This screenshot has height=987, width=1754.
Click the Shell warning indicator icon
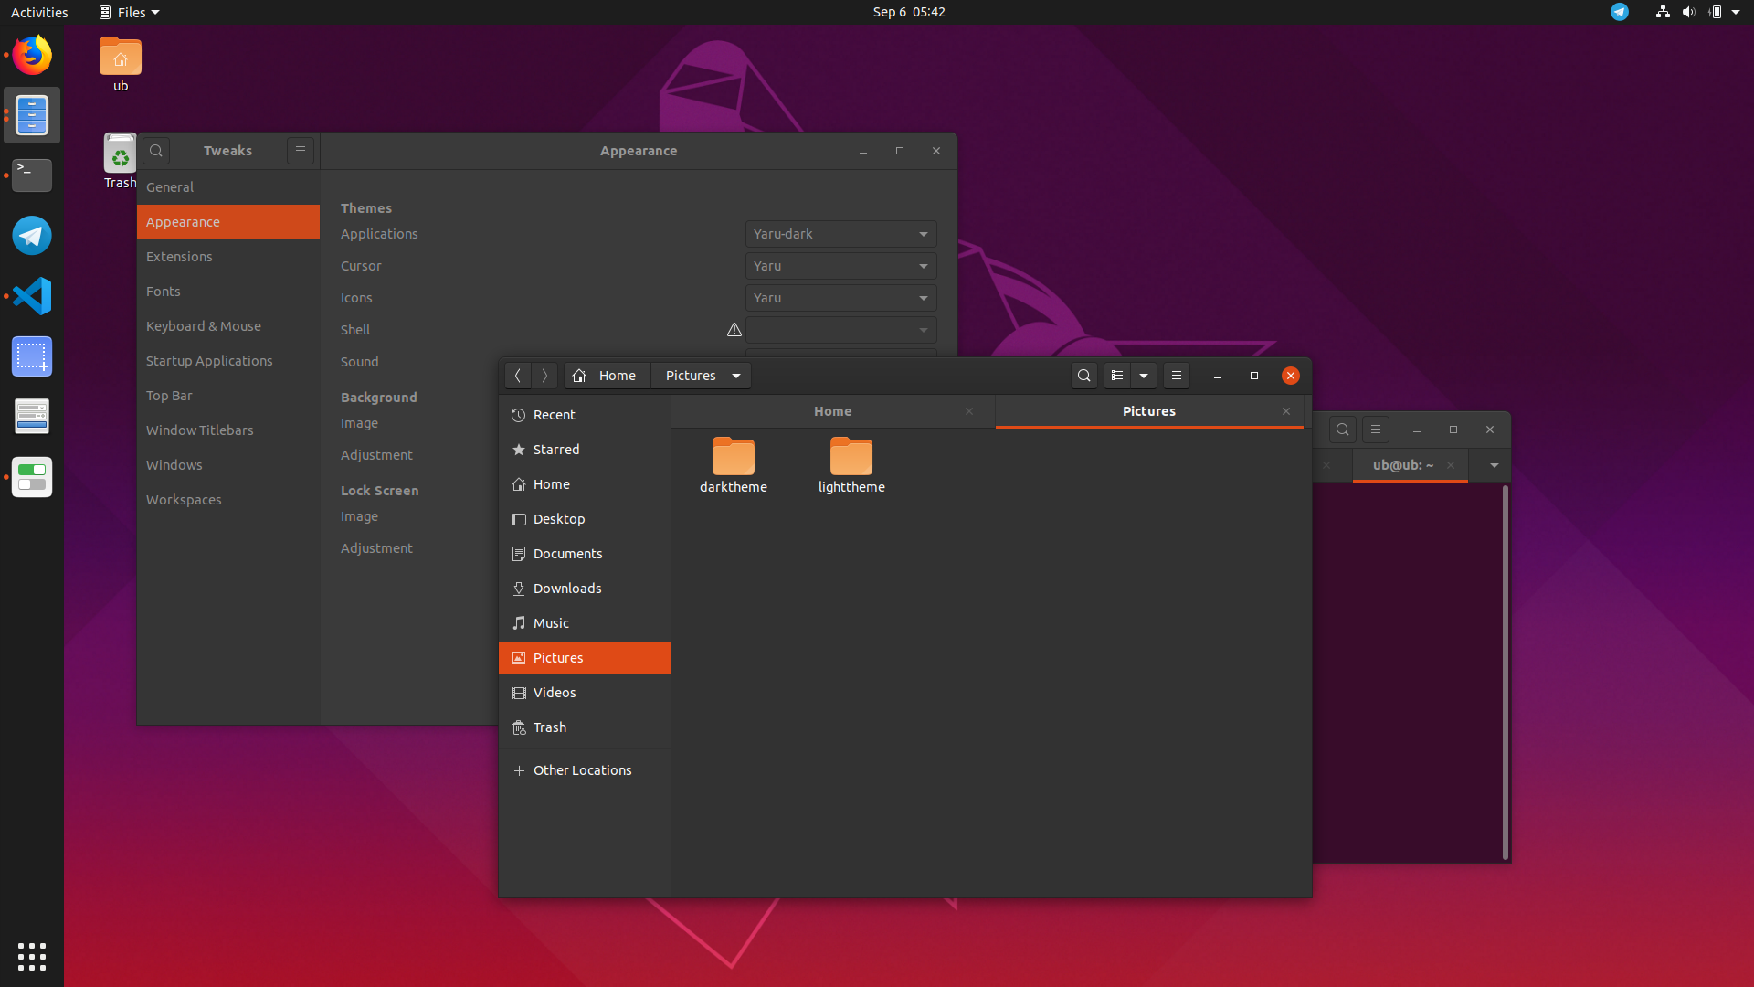coord(734,329)
